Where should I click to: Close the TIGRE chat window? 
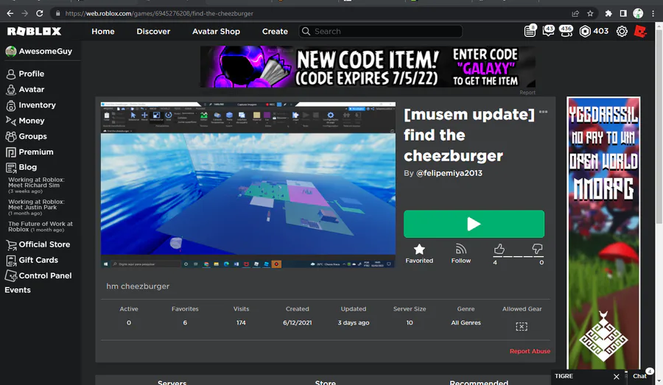617,377
